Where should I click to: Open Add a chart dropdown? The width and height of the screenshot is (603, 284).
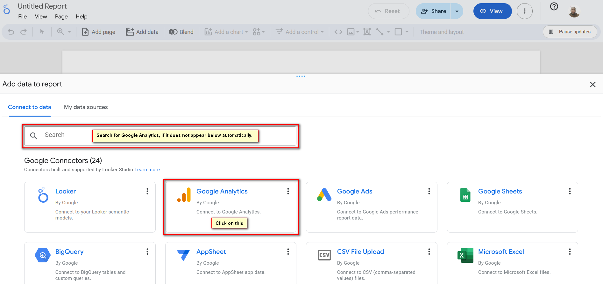[x=226, y=32]
